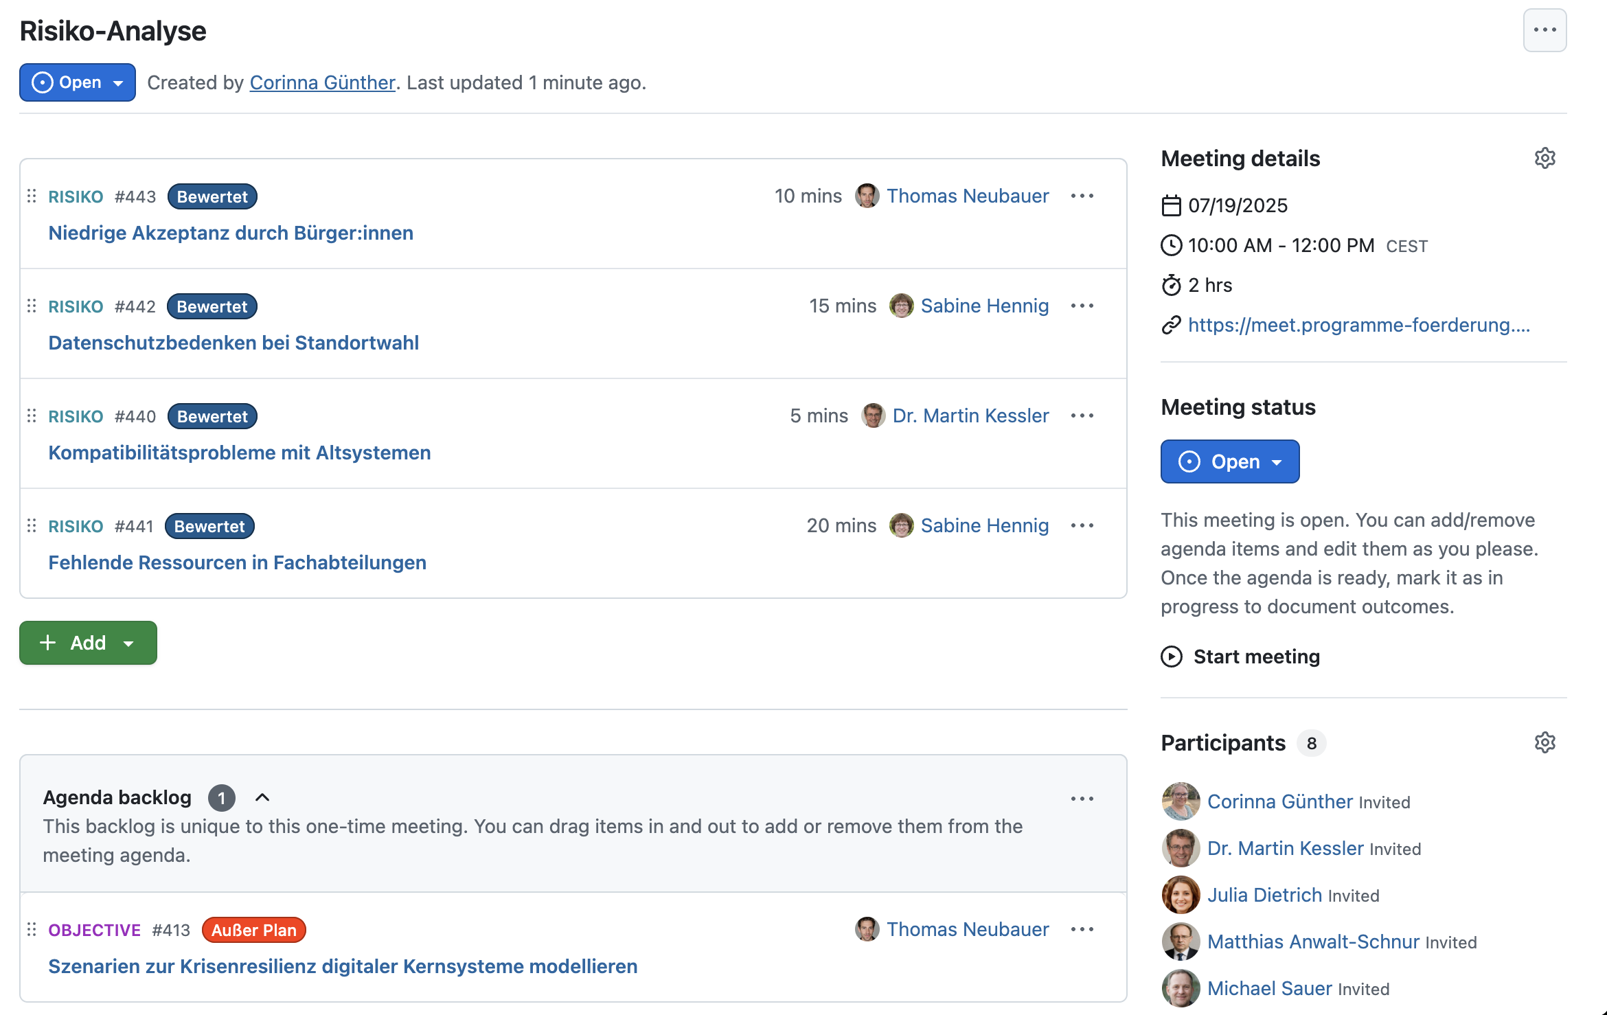The width and height of the screenshot is (1607, 1015).
Task: Open the three-dots menu for objective #413
Action: click(x=1082, y=930)
